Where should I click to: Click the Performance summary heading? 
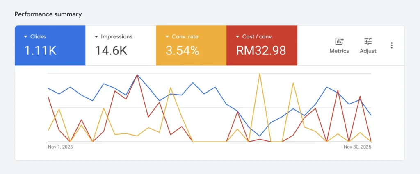click(48, 14)
